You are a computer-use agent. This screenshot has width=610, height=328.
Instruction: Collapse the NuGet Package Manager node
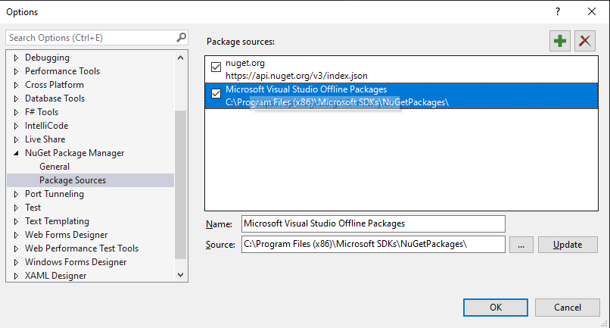point(16,153)
